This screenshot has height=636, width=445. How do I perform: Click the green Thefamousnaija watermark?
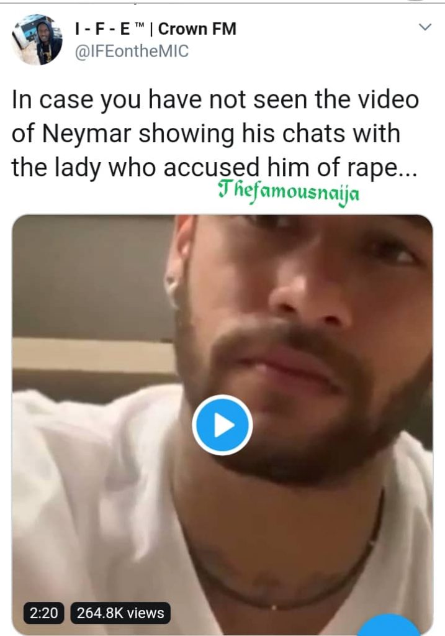(x=289, y=194)
